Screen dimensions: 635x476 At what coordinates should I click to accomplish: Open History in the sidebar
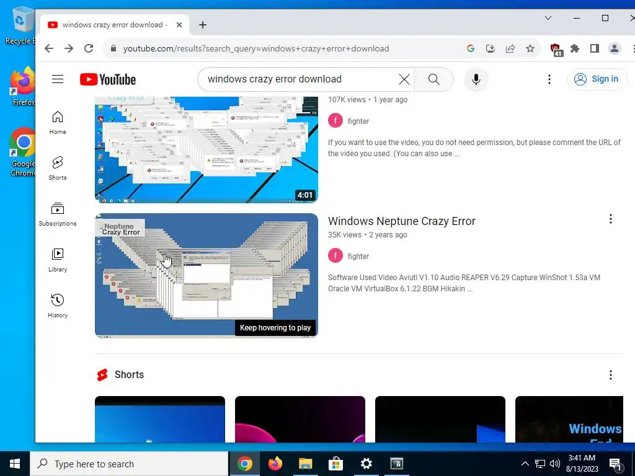pos(58,306)
